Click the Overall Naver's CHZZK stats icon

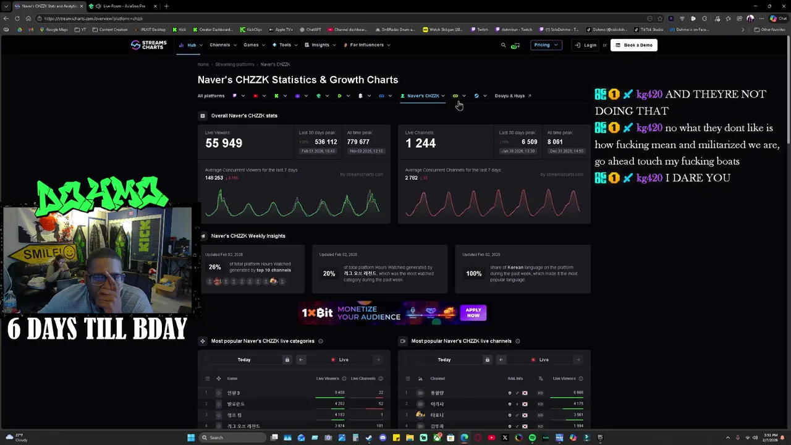pyautogui.click(x=202, y=116)
